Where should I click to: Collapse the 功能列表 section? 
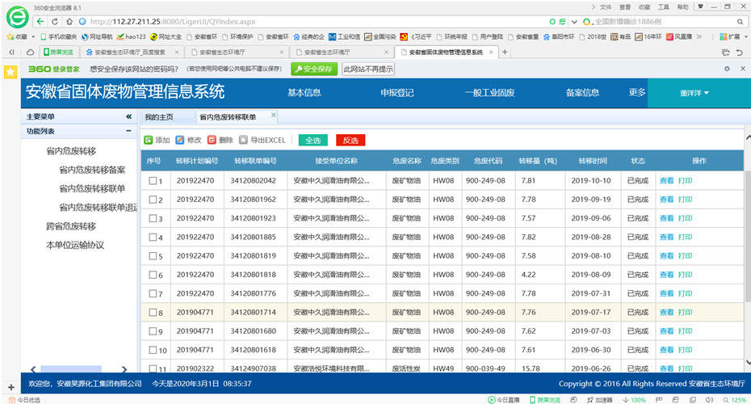point(128,131)
